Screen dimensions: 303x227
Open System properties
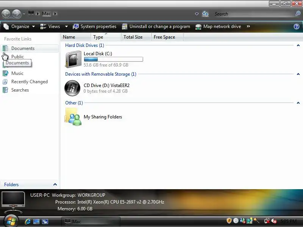(x=94, y=26)
